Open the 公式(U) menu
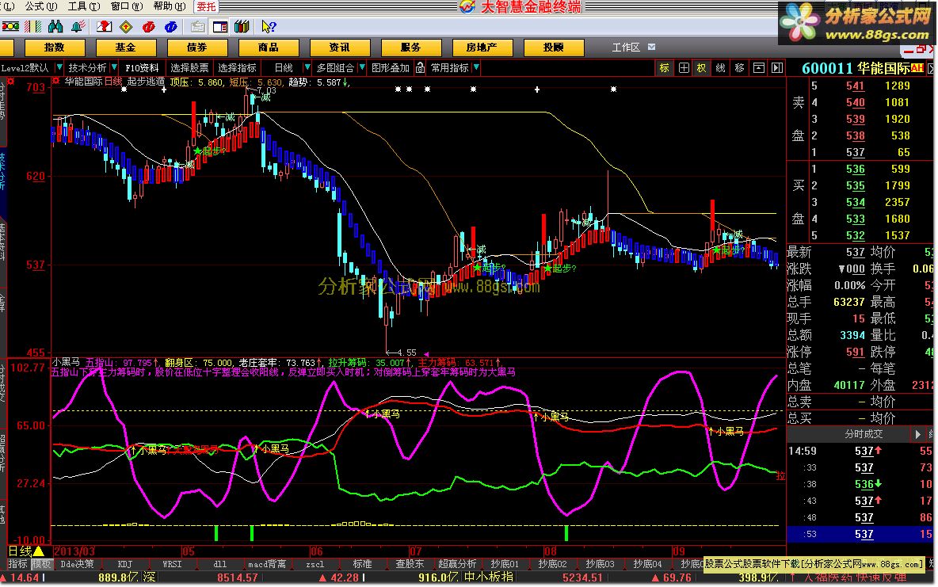 tap(41, 6)
